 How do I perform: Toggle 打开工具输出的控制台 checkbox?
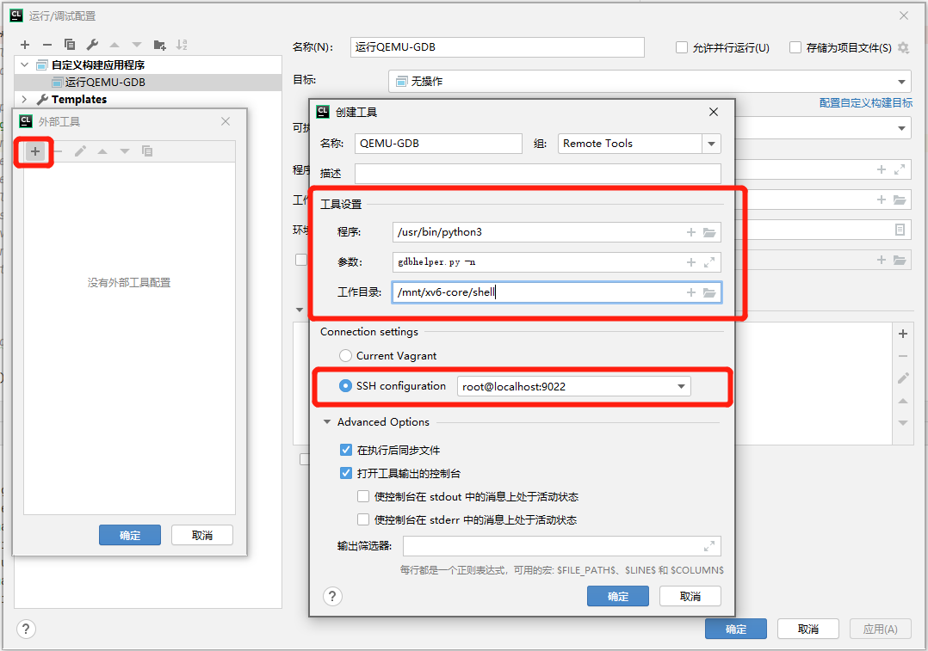[x=346, y=473]
